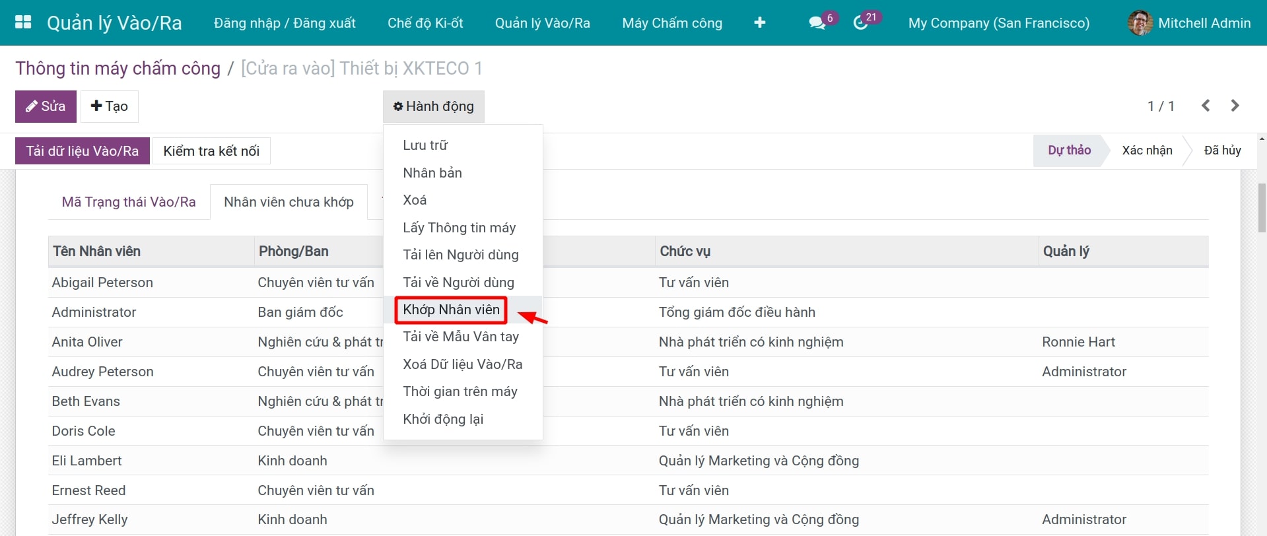The height and width of the screenshot is (536, 1267).
Task: Sort by Chức vụ column header
Action: click(846, 251)
